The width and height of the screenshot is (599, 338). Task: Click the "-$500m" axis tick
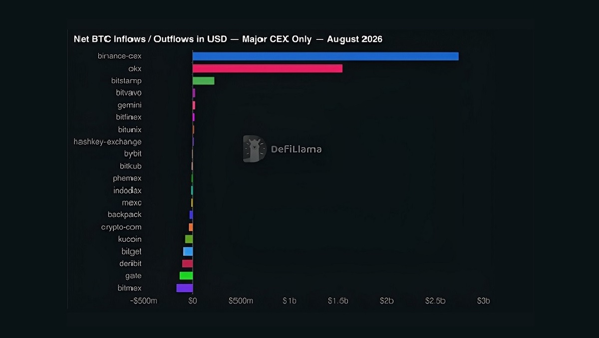[x=144, y=301]
